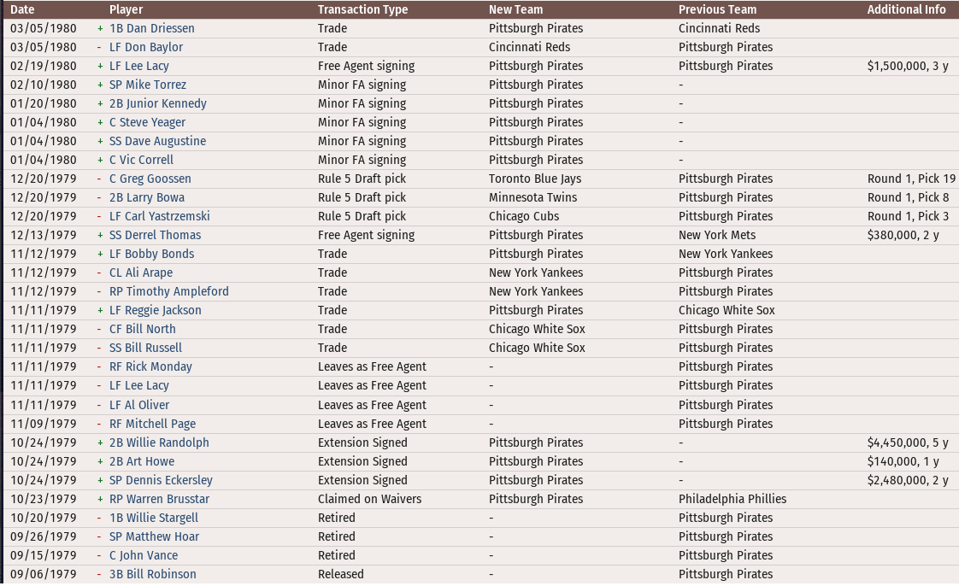
Task: Select the date '09/06/1979'
Action: 44,574
